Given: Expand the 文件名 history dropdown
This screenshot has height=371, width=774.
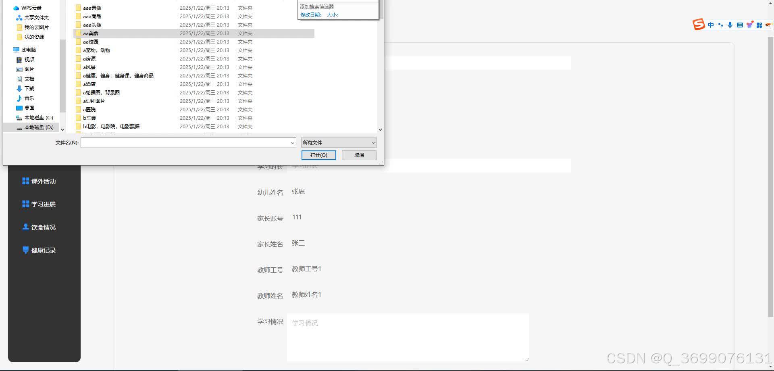Looking at the screenshot, I should 293,143.
